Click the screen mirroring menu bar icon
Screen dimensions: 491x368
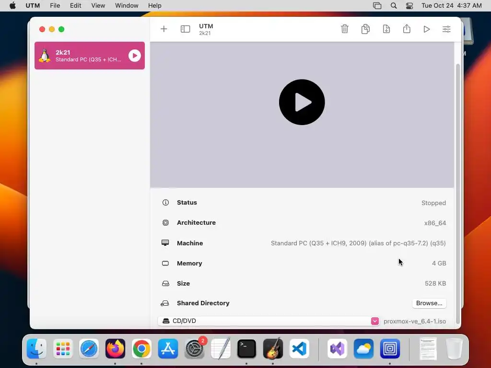point(377,6)
